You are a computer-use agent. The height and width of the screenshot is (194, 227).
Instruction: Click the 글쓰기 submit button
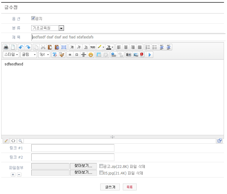(110, 187)
